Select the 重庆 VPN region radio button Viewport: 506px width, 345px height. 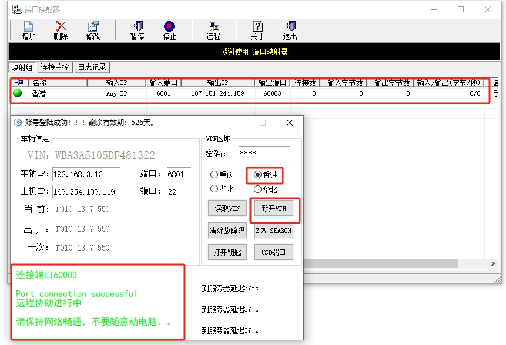pyautogui.click(x=215, y=175)
